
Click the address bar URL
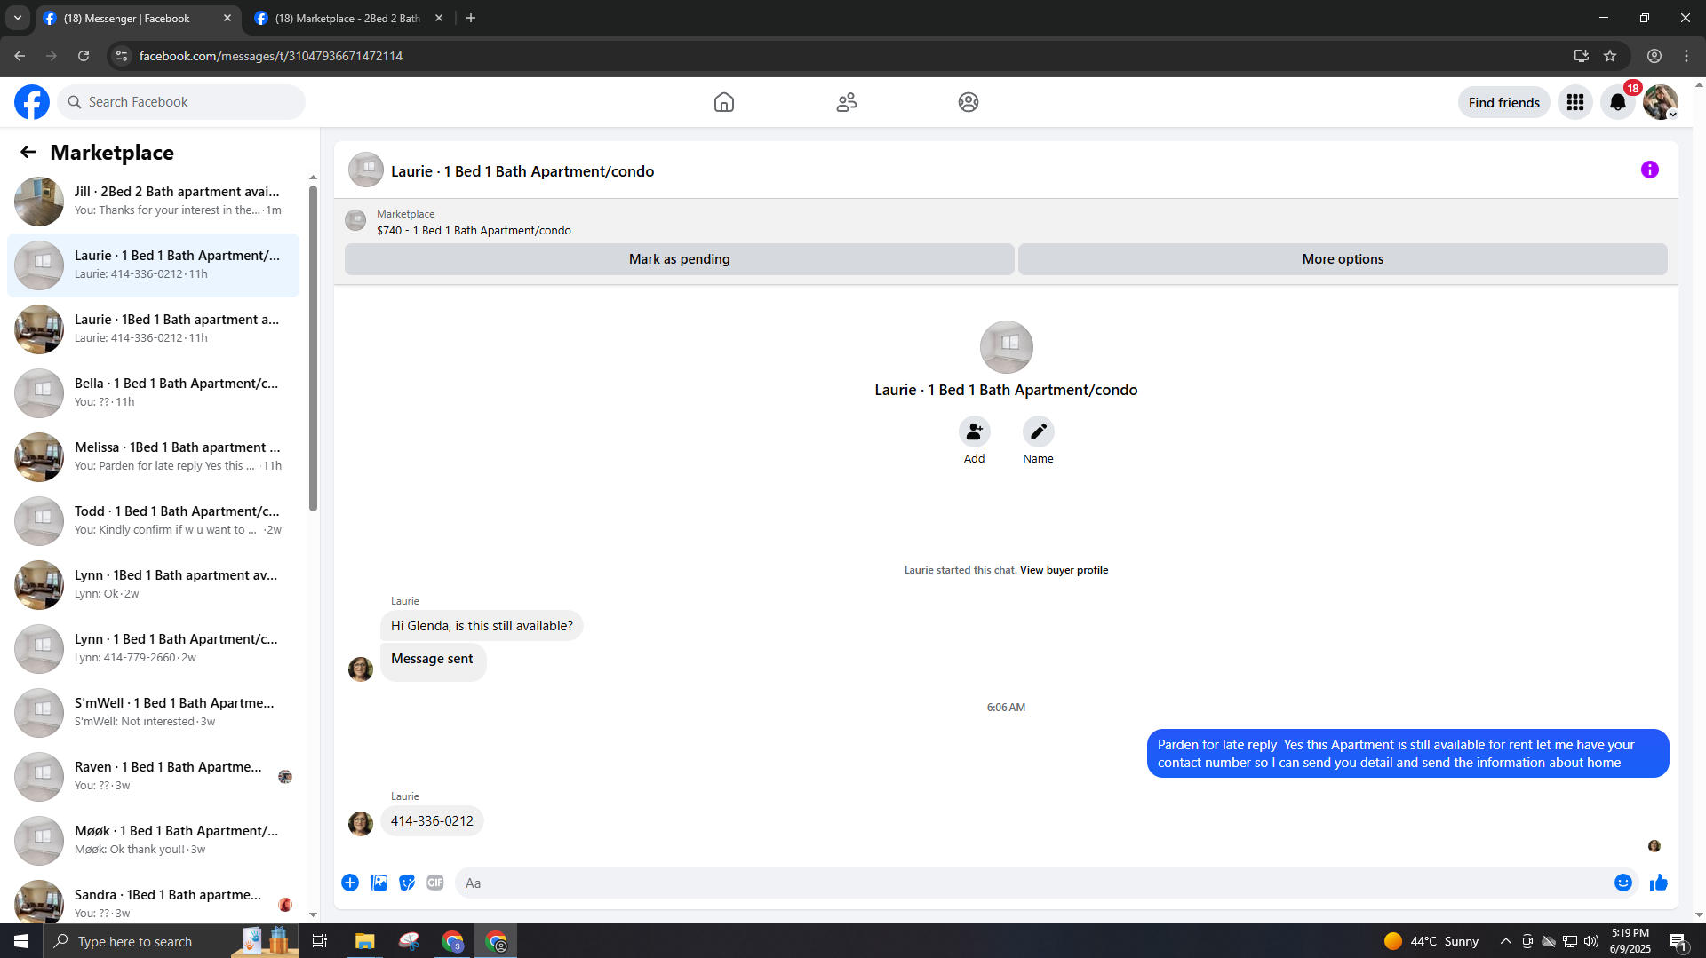tap(271, 56)
